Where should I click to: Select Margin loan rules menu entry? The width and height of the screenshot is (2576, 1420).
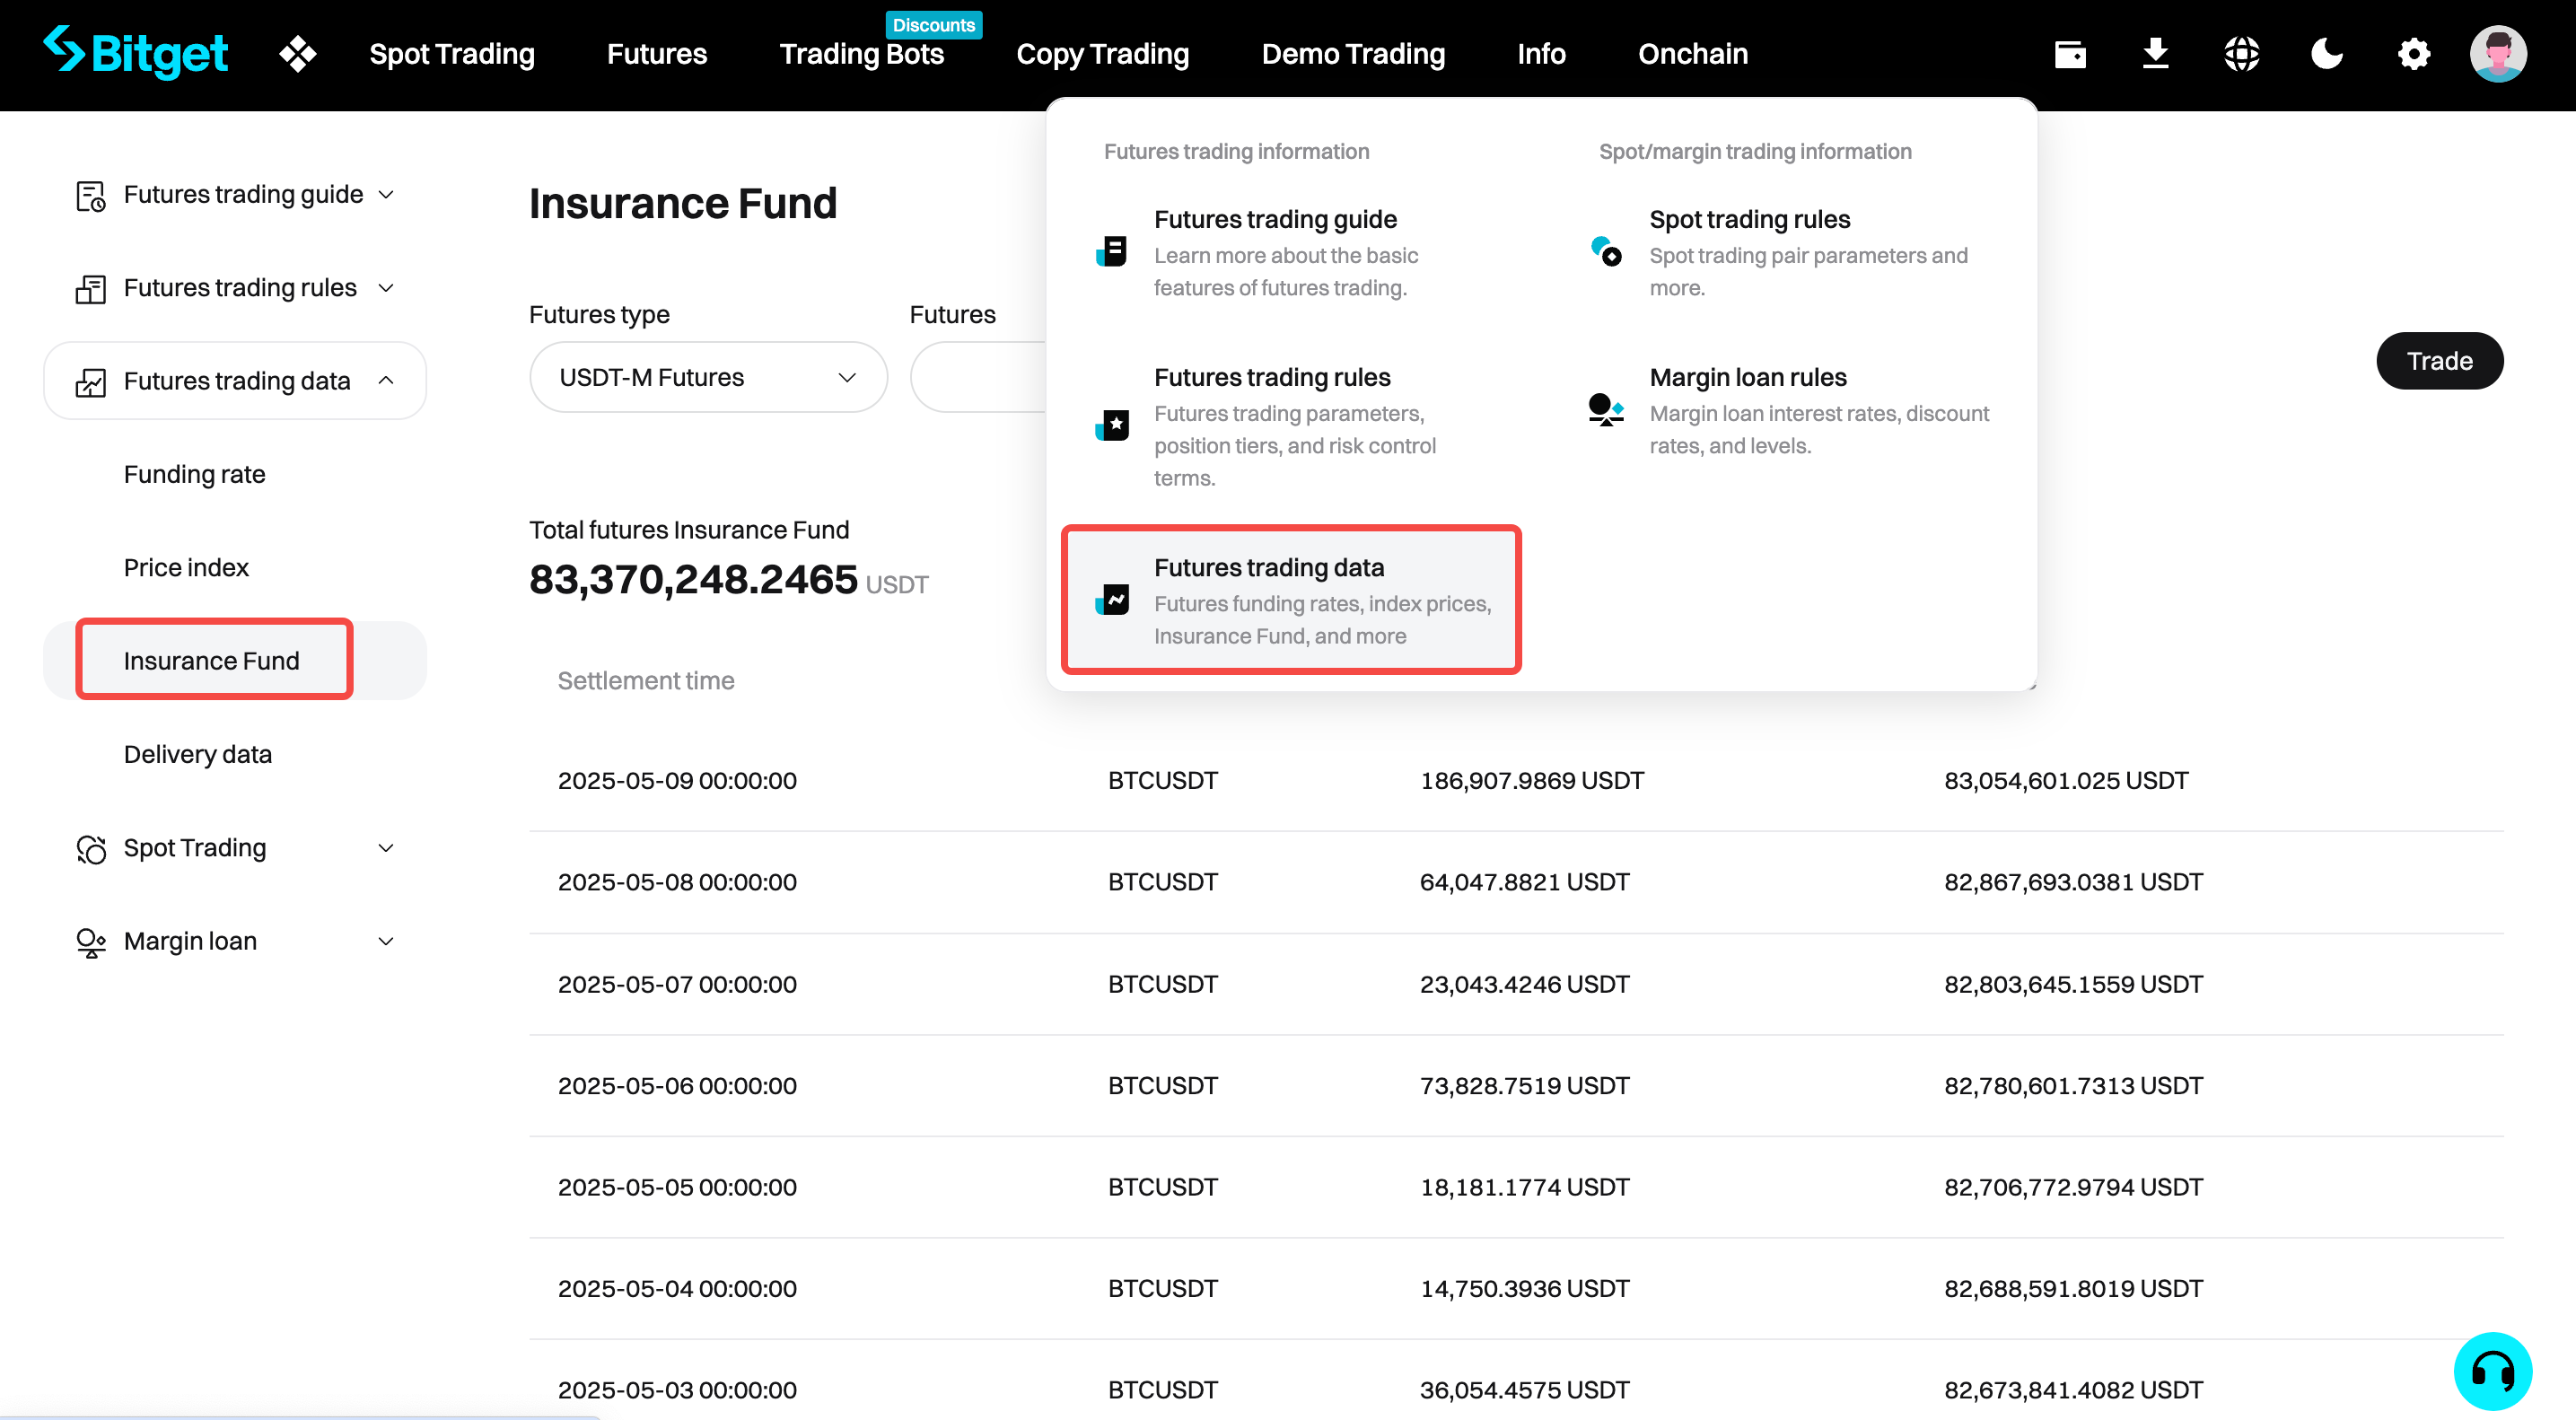click(1747, 377)
